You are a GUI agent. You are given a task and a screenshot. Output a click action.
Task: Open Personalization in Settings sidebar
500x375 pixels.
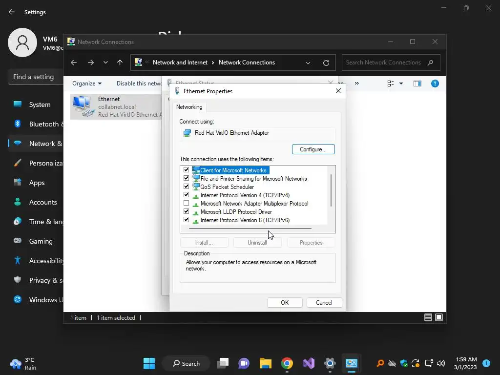click(x=36, y=163)
